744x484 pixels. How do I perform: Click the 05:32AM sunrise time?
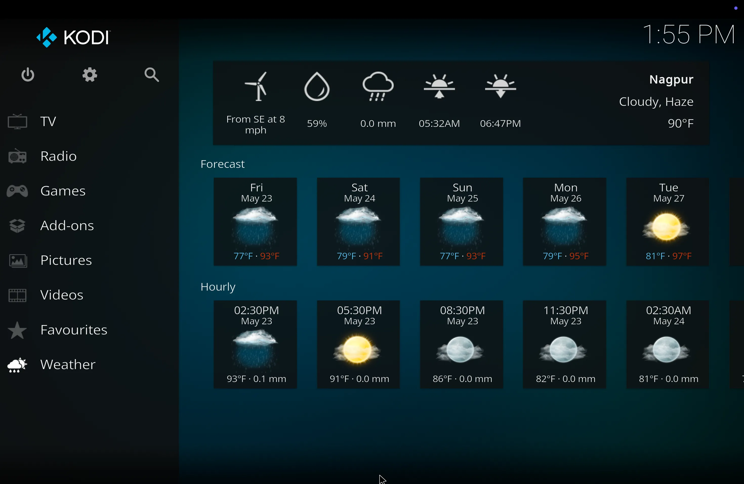tap(439, 124)
